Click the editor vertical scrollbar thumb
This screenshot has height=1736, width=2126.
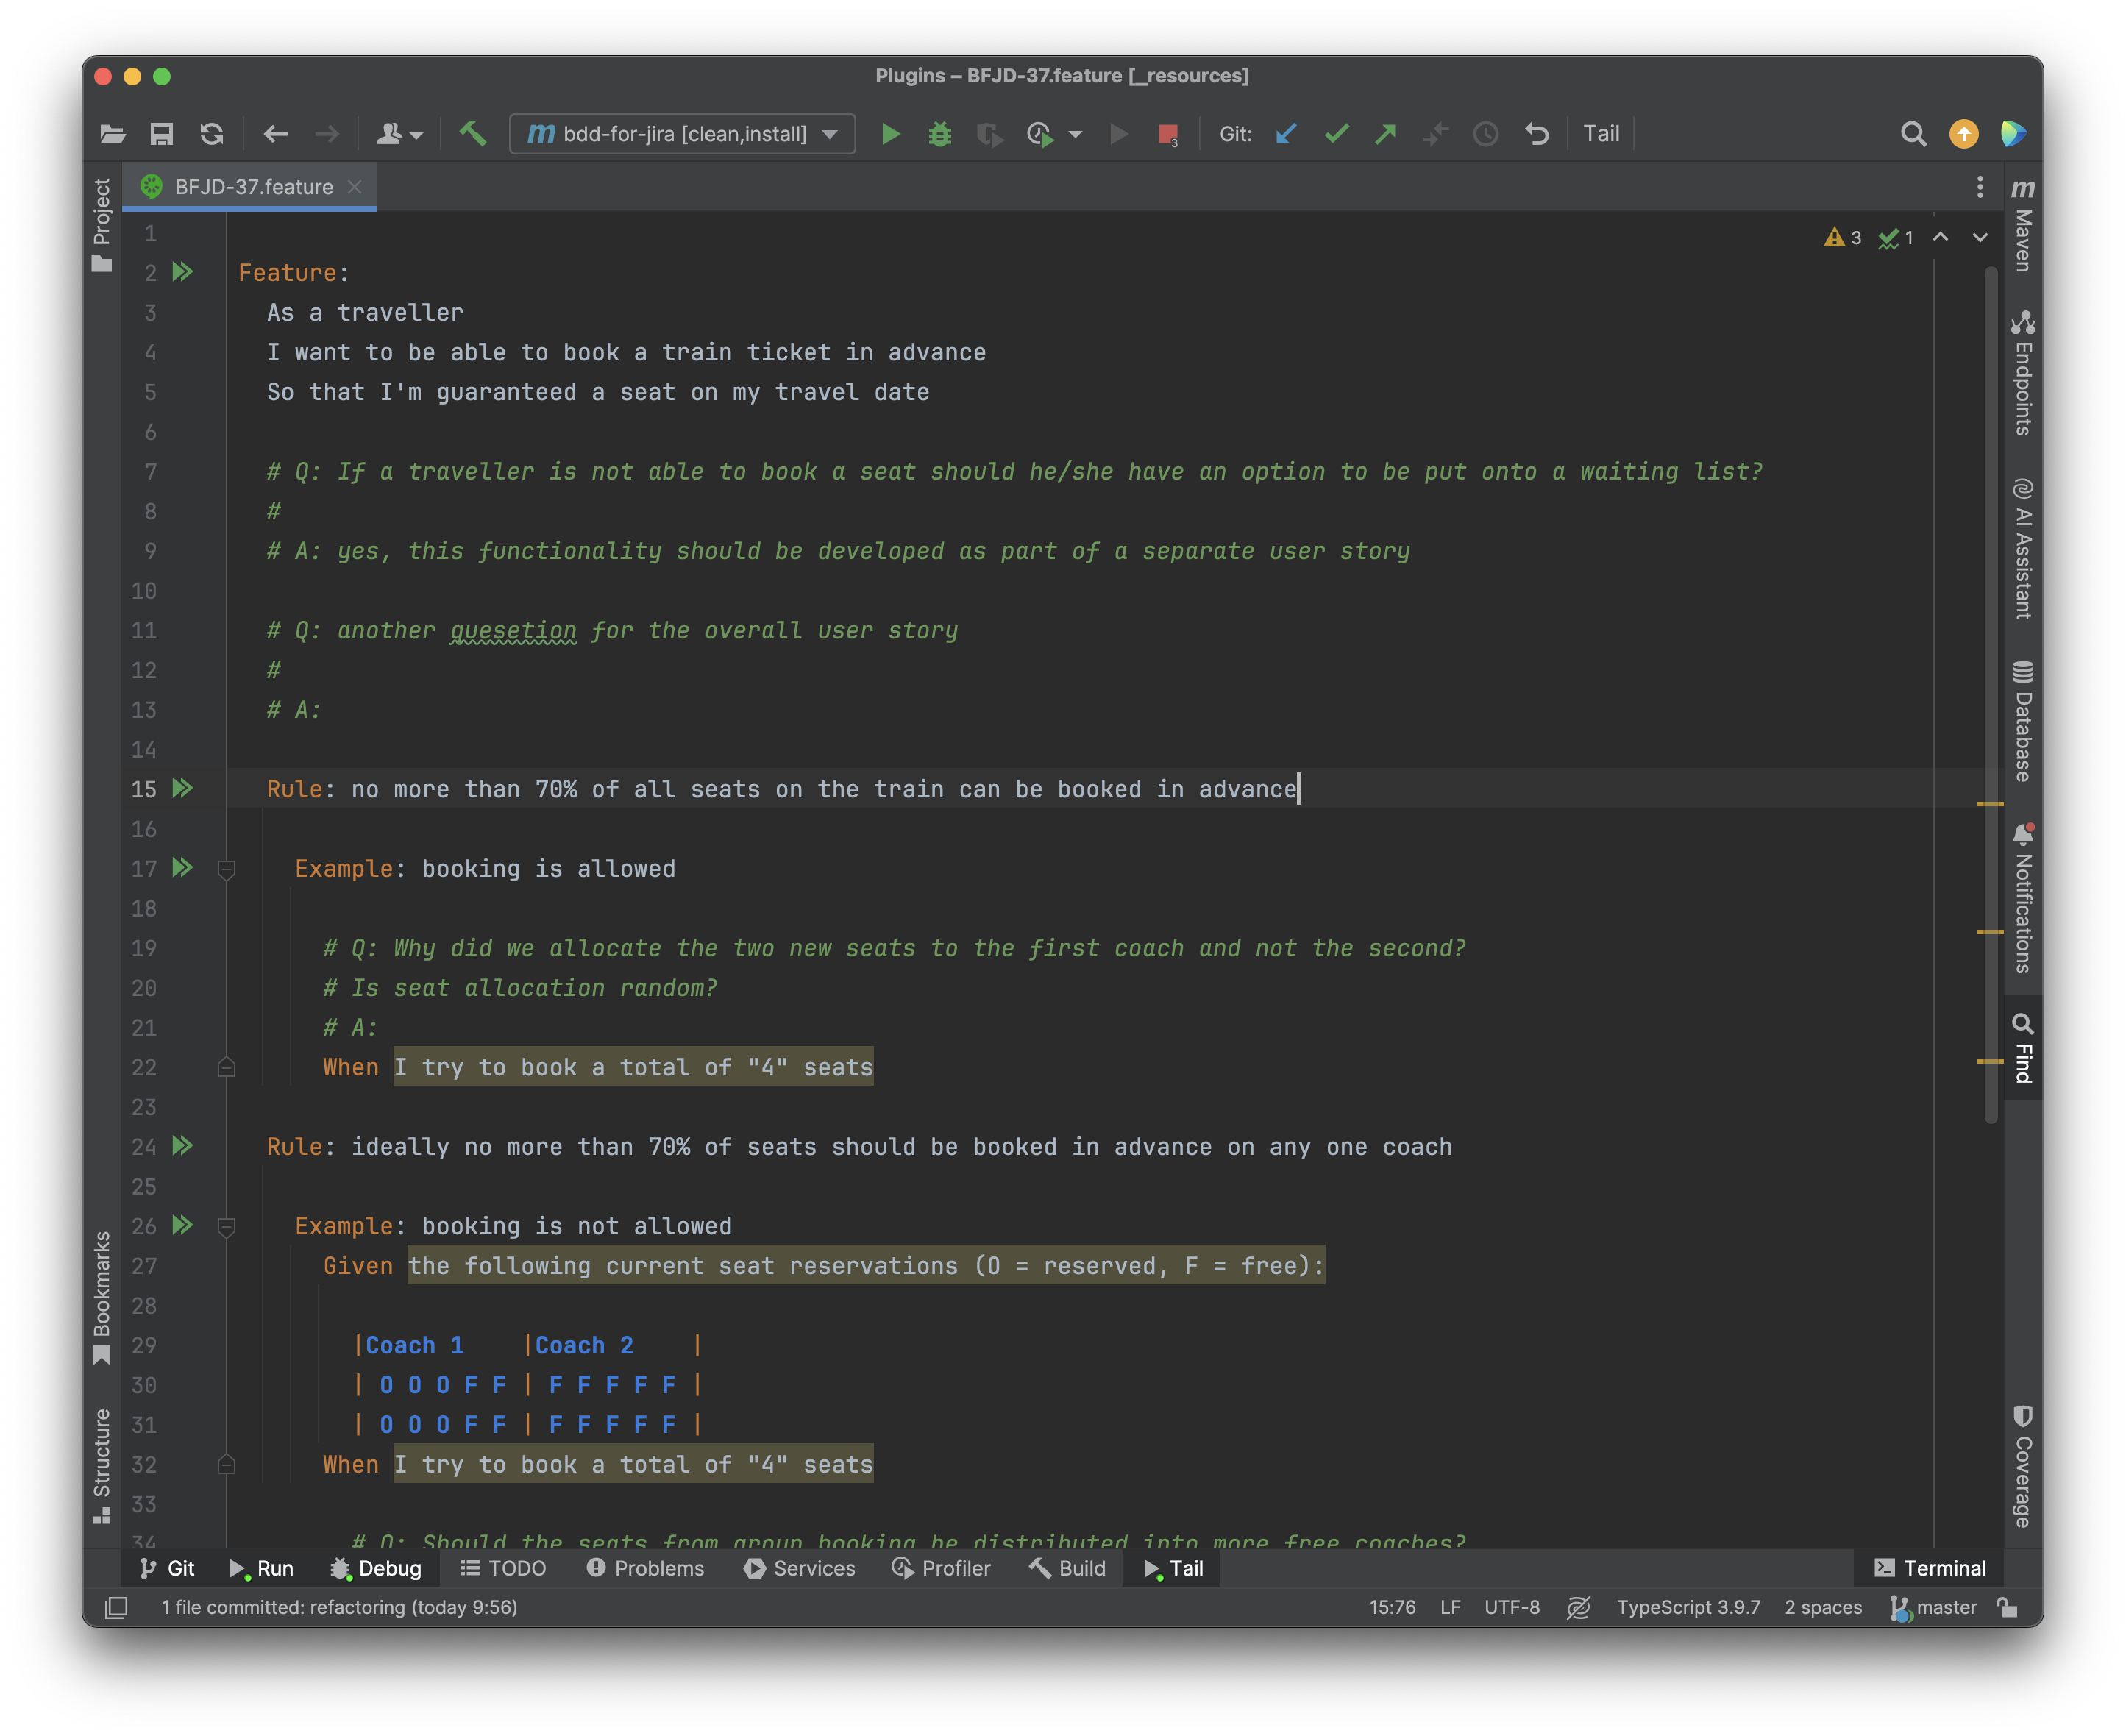click(1991, 695)
